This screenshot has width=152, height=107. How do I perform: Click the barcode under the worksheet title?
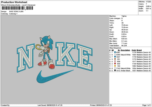tap(17, 8)
